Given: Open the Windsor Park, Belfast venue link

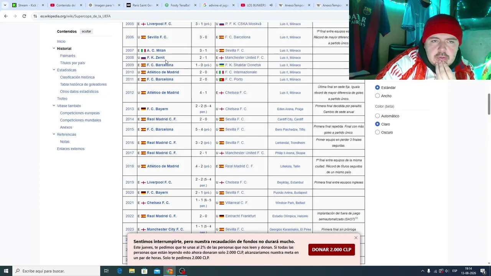Looking at the screenshot, I should click(x=290, y=203).
